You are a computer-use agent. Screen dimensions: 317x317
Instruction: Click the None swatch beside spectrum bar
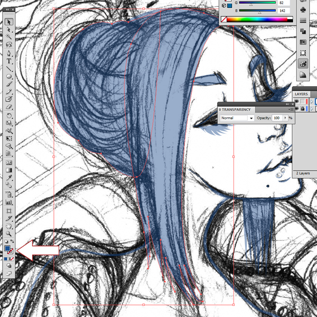tap(224, 20)
